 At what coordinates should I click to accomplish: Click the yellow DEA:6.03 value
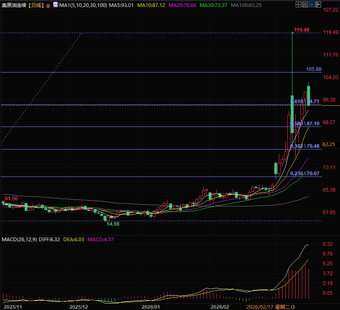pyautogui.click(x=74, y=240)
